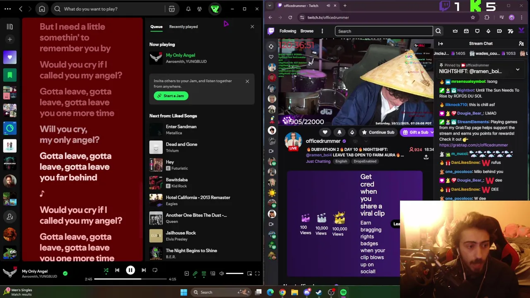Open Twitch Following page
This screenshot has width=530, height=298.
click(288, 31)
